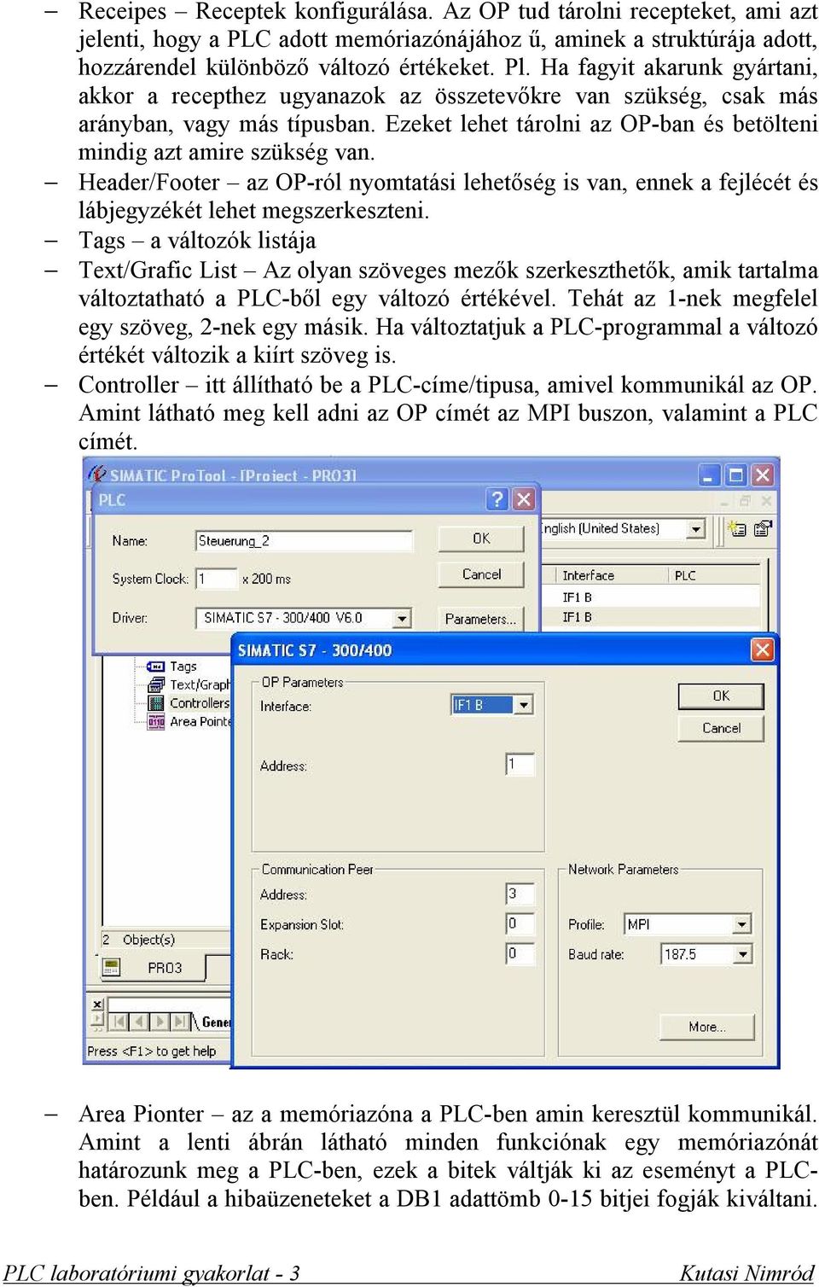Viewport: 819px width, 1287px height.
Task: Click the Communication Peer Address field
Action: 520,894
